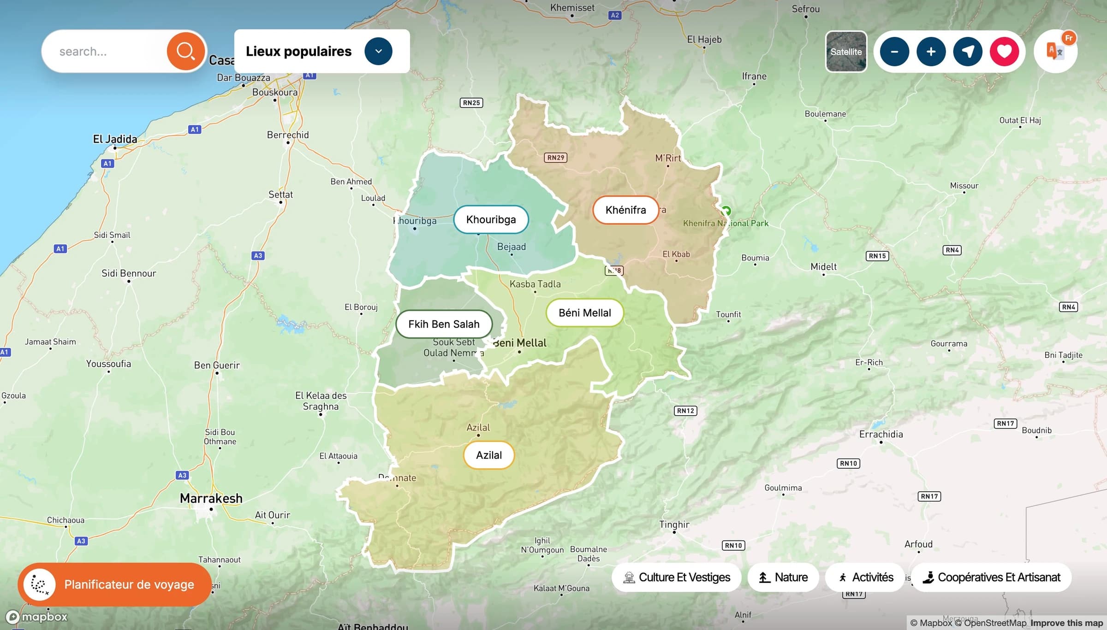Click the El Jadida city label
Image resolution: width=1107 pixels, height=630 pixels.
(115, 139)
